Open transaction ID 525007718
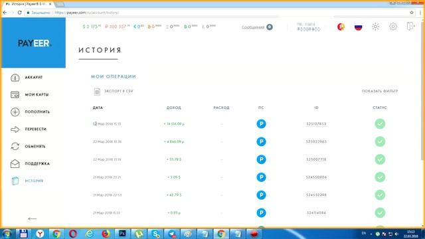This screenshot has width=425, height=239. (316, 159)
